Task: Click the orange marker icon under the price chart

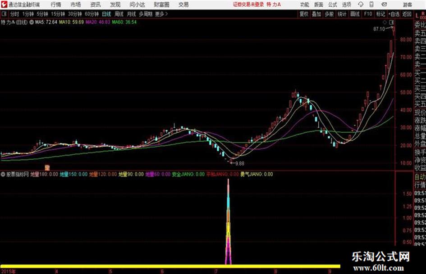Action: point(47,167)
